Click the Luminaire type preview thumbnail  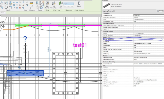tap(107, 5)
